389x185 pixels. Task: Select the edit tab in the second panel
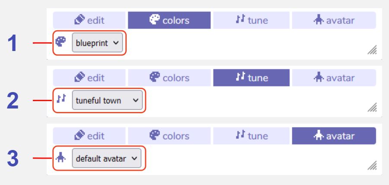coord(89,78)
